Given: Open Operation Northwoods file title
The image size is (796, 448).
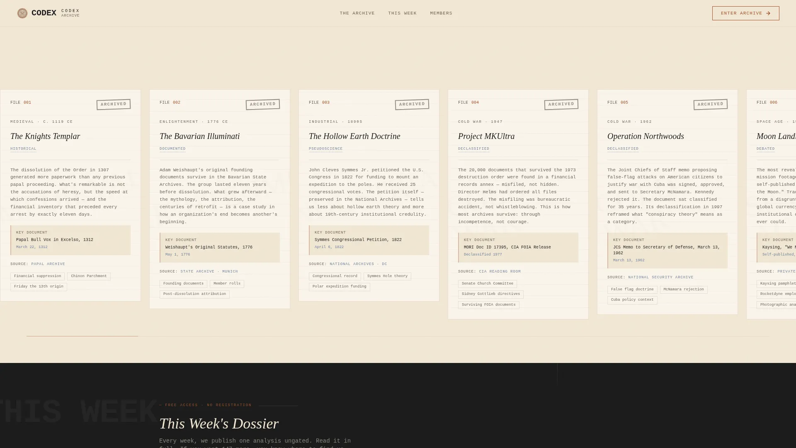Looking at the screenshot, I should tap(646, 136).
